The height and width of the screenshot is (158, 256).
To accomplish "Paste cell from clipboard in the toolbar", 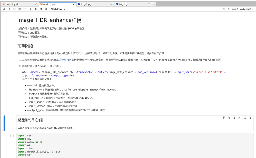I will 25,9.
